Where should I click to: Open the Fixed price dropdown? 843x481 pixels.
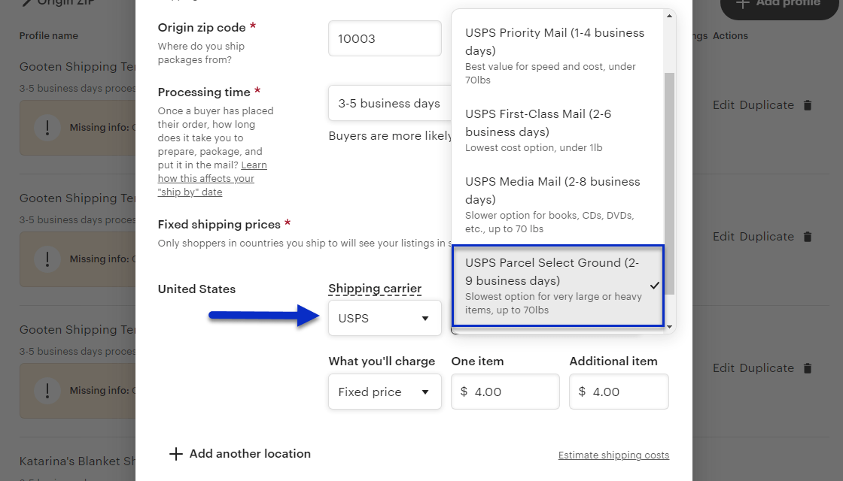[385, 392]
